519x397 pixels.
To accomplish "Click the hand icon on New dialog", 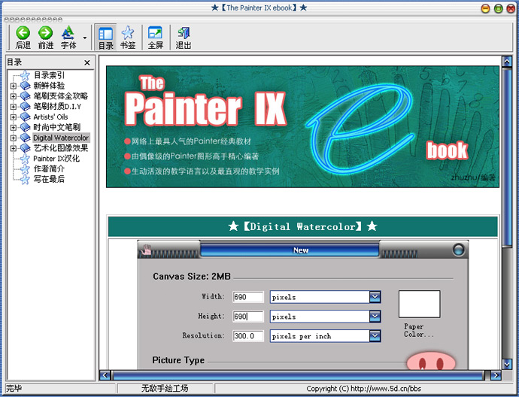I will 146,250.
